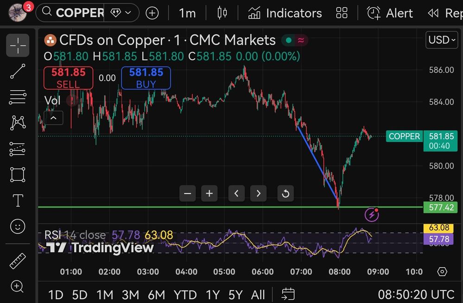Screen dimensions: 463x303
Task: Select the 5D date range
Action: pyautogui.click(x=80, y=295)
